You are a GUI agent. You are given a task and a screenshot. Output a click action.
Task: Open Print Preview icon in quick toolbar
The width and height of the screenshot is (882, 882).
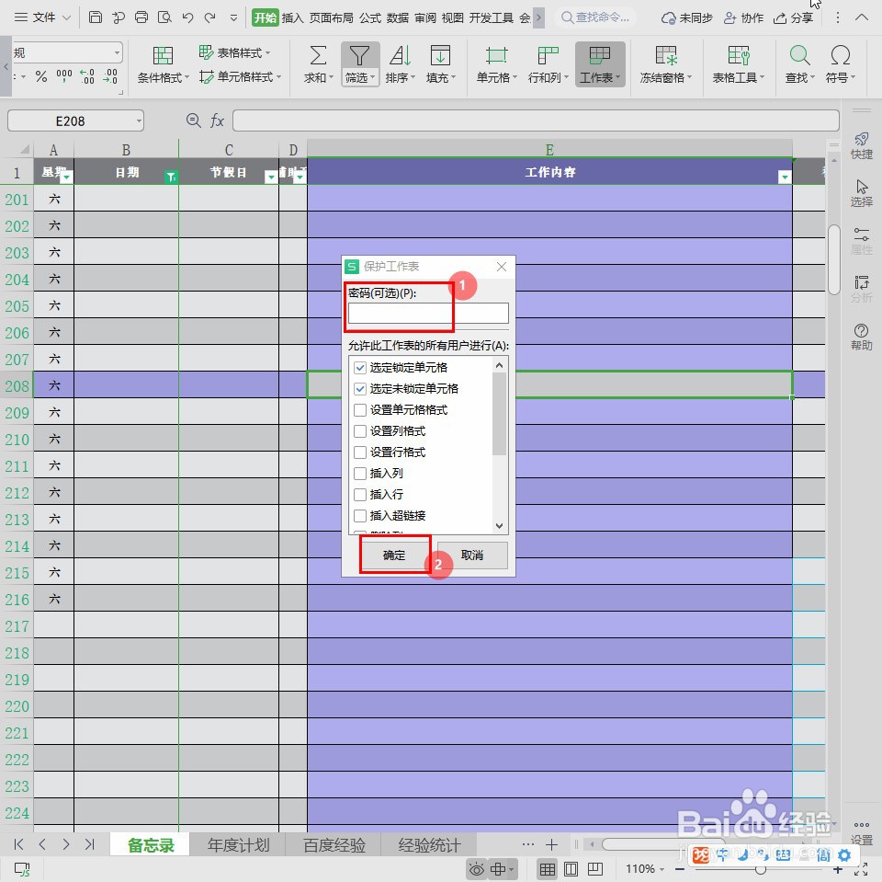tap(164, 17)
